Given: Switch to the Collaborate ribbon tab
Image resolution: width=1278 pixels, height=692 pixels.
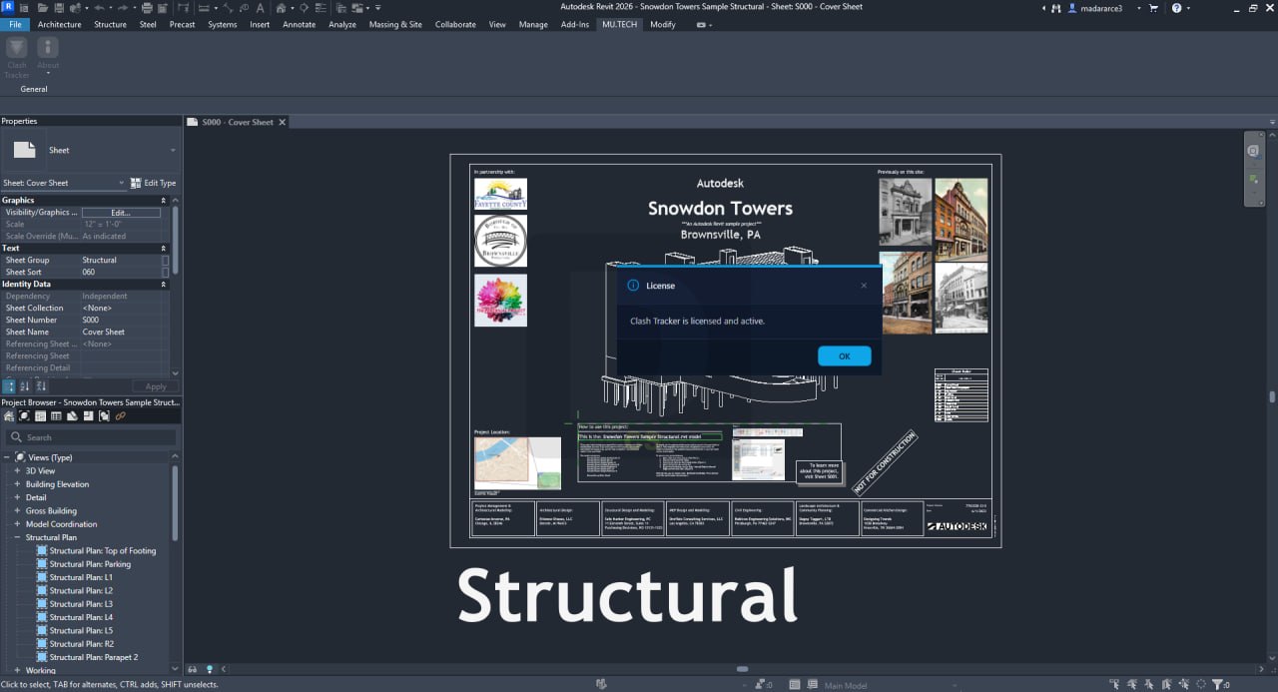Looking at the screenshot, I should point(455,24).
